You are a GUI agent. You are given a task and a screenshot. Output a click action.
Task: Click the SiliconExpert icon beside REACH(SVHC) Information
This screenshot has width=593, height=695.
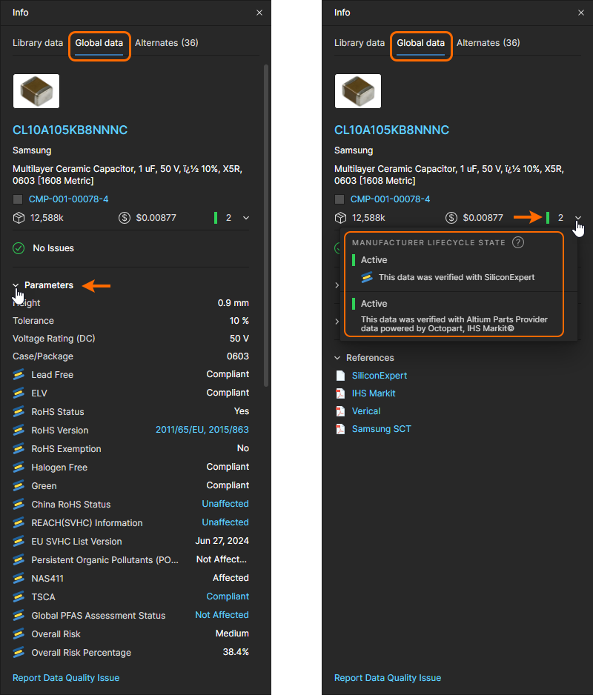[19, 523]
